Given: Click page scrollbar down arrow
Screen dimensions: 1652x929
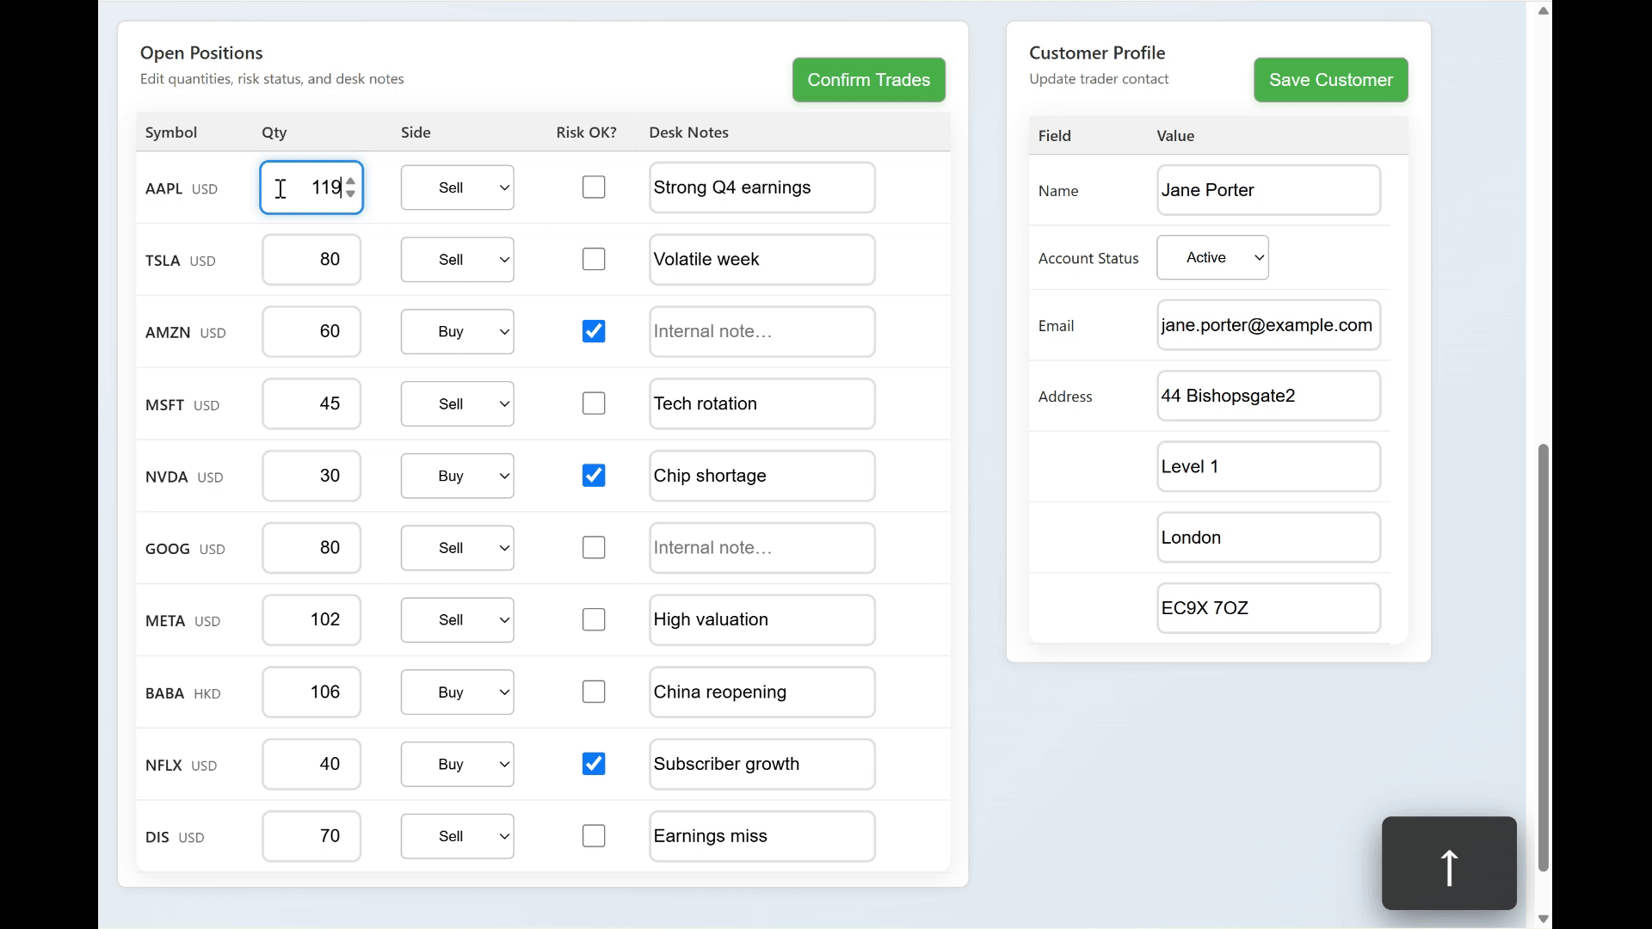Looking at the screenshot, I should [1543, 919].
